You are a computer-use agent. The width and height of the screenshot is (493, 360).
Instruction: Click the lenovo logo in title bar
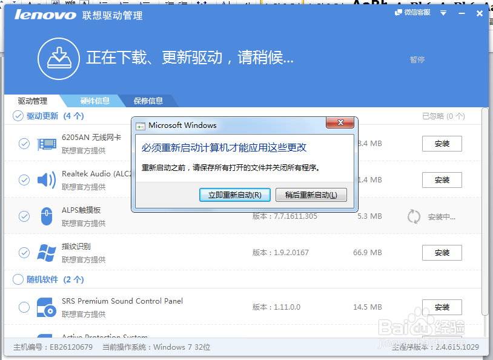coord(45,15)
